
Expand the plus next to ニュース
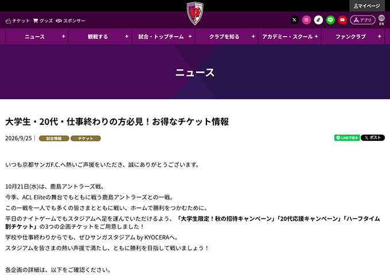(64, 37)
